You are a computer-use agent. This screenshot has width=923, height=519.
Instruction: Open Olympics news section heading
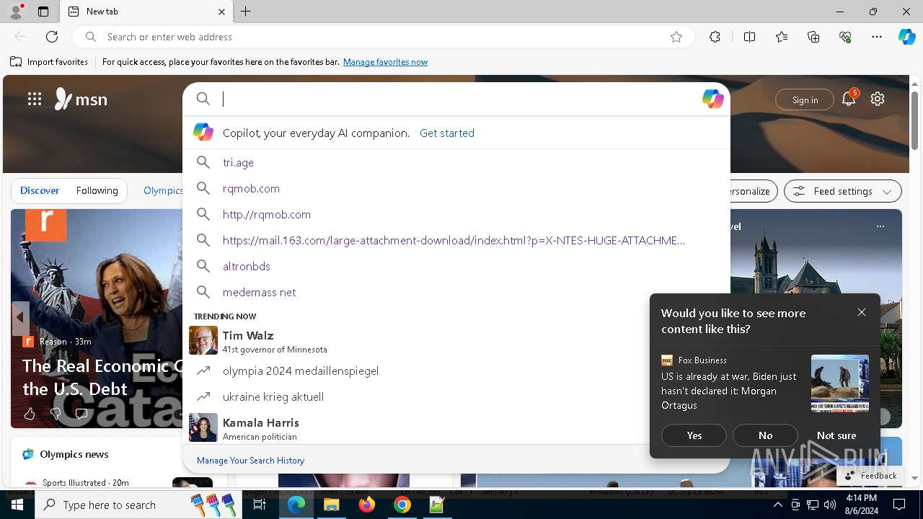(x=74, y=454)
